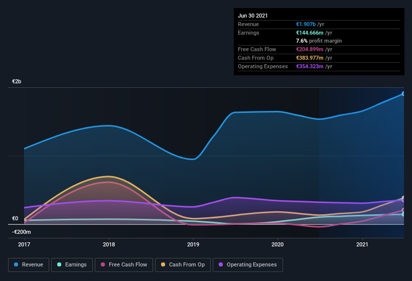Click the Cash From Op label in tooltip
The height and width of the screenshot is (281, 412).
[255, 58]
